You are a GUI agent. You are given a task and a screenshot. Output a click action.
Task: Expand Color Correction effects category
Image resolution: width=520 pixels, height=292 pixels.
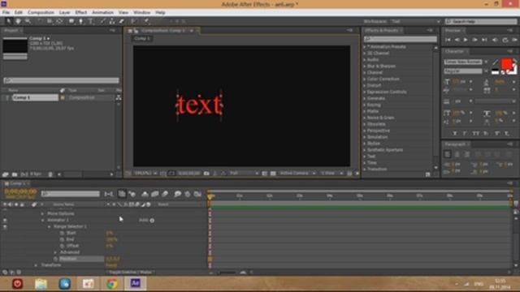click(x=365, y=79)
